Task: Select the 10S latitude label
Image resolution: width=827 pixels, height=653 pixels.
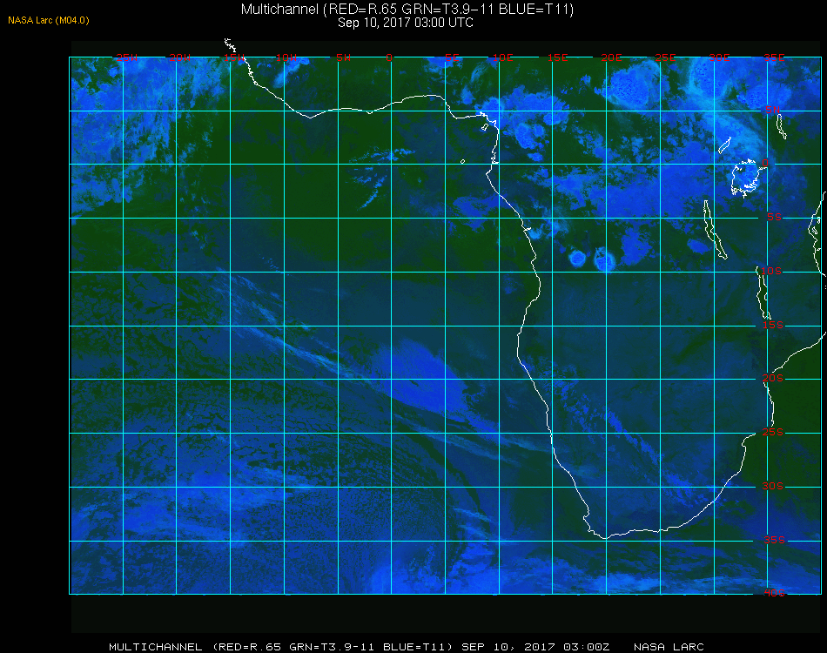Action: coord(770,271)
